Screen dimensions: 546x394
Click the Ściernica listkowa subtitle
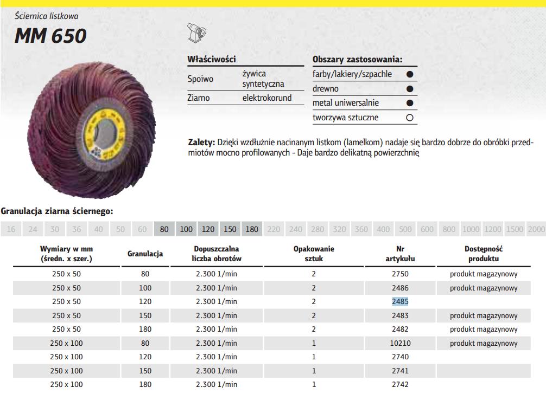[x=46, y=16]
